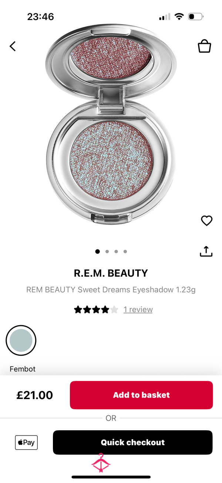Open R.E.M. BEAUTY brand title
This screenshot has width=222, height=483.
pyautogui.click(x=111, y=273)
